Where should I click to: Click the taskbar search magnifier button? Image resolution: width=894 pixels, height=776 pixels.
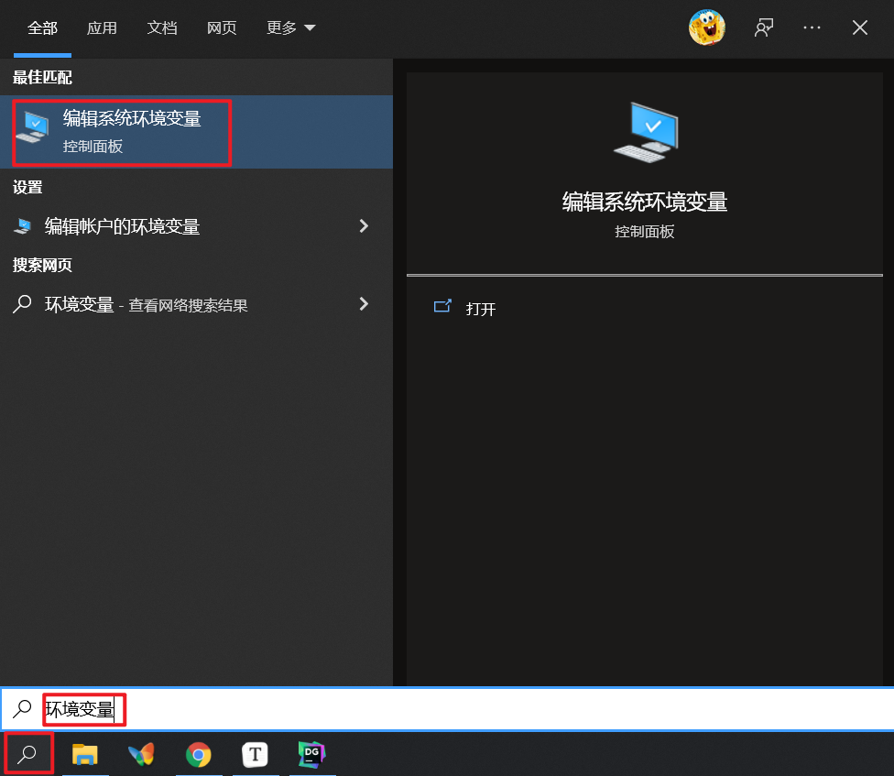click(27, 754)
